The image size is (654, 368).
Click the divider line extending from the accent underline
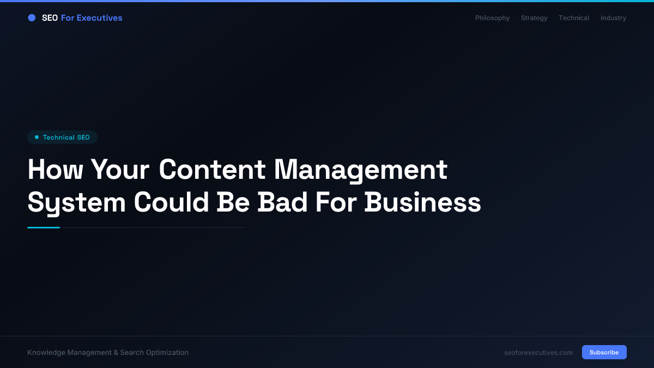(x=153, y=227)
